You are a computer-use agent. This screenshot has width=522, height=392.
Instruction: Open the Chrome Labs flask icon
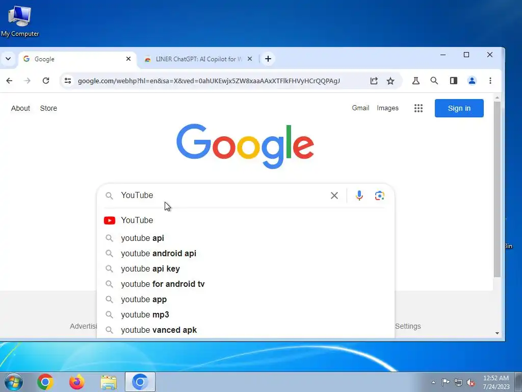pos(416,81)
